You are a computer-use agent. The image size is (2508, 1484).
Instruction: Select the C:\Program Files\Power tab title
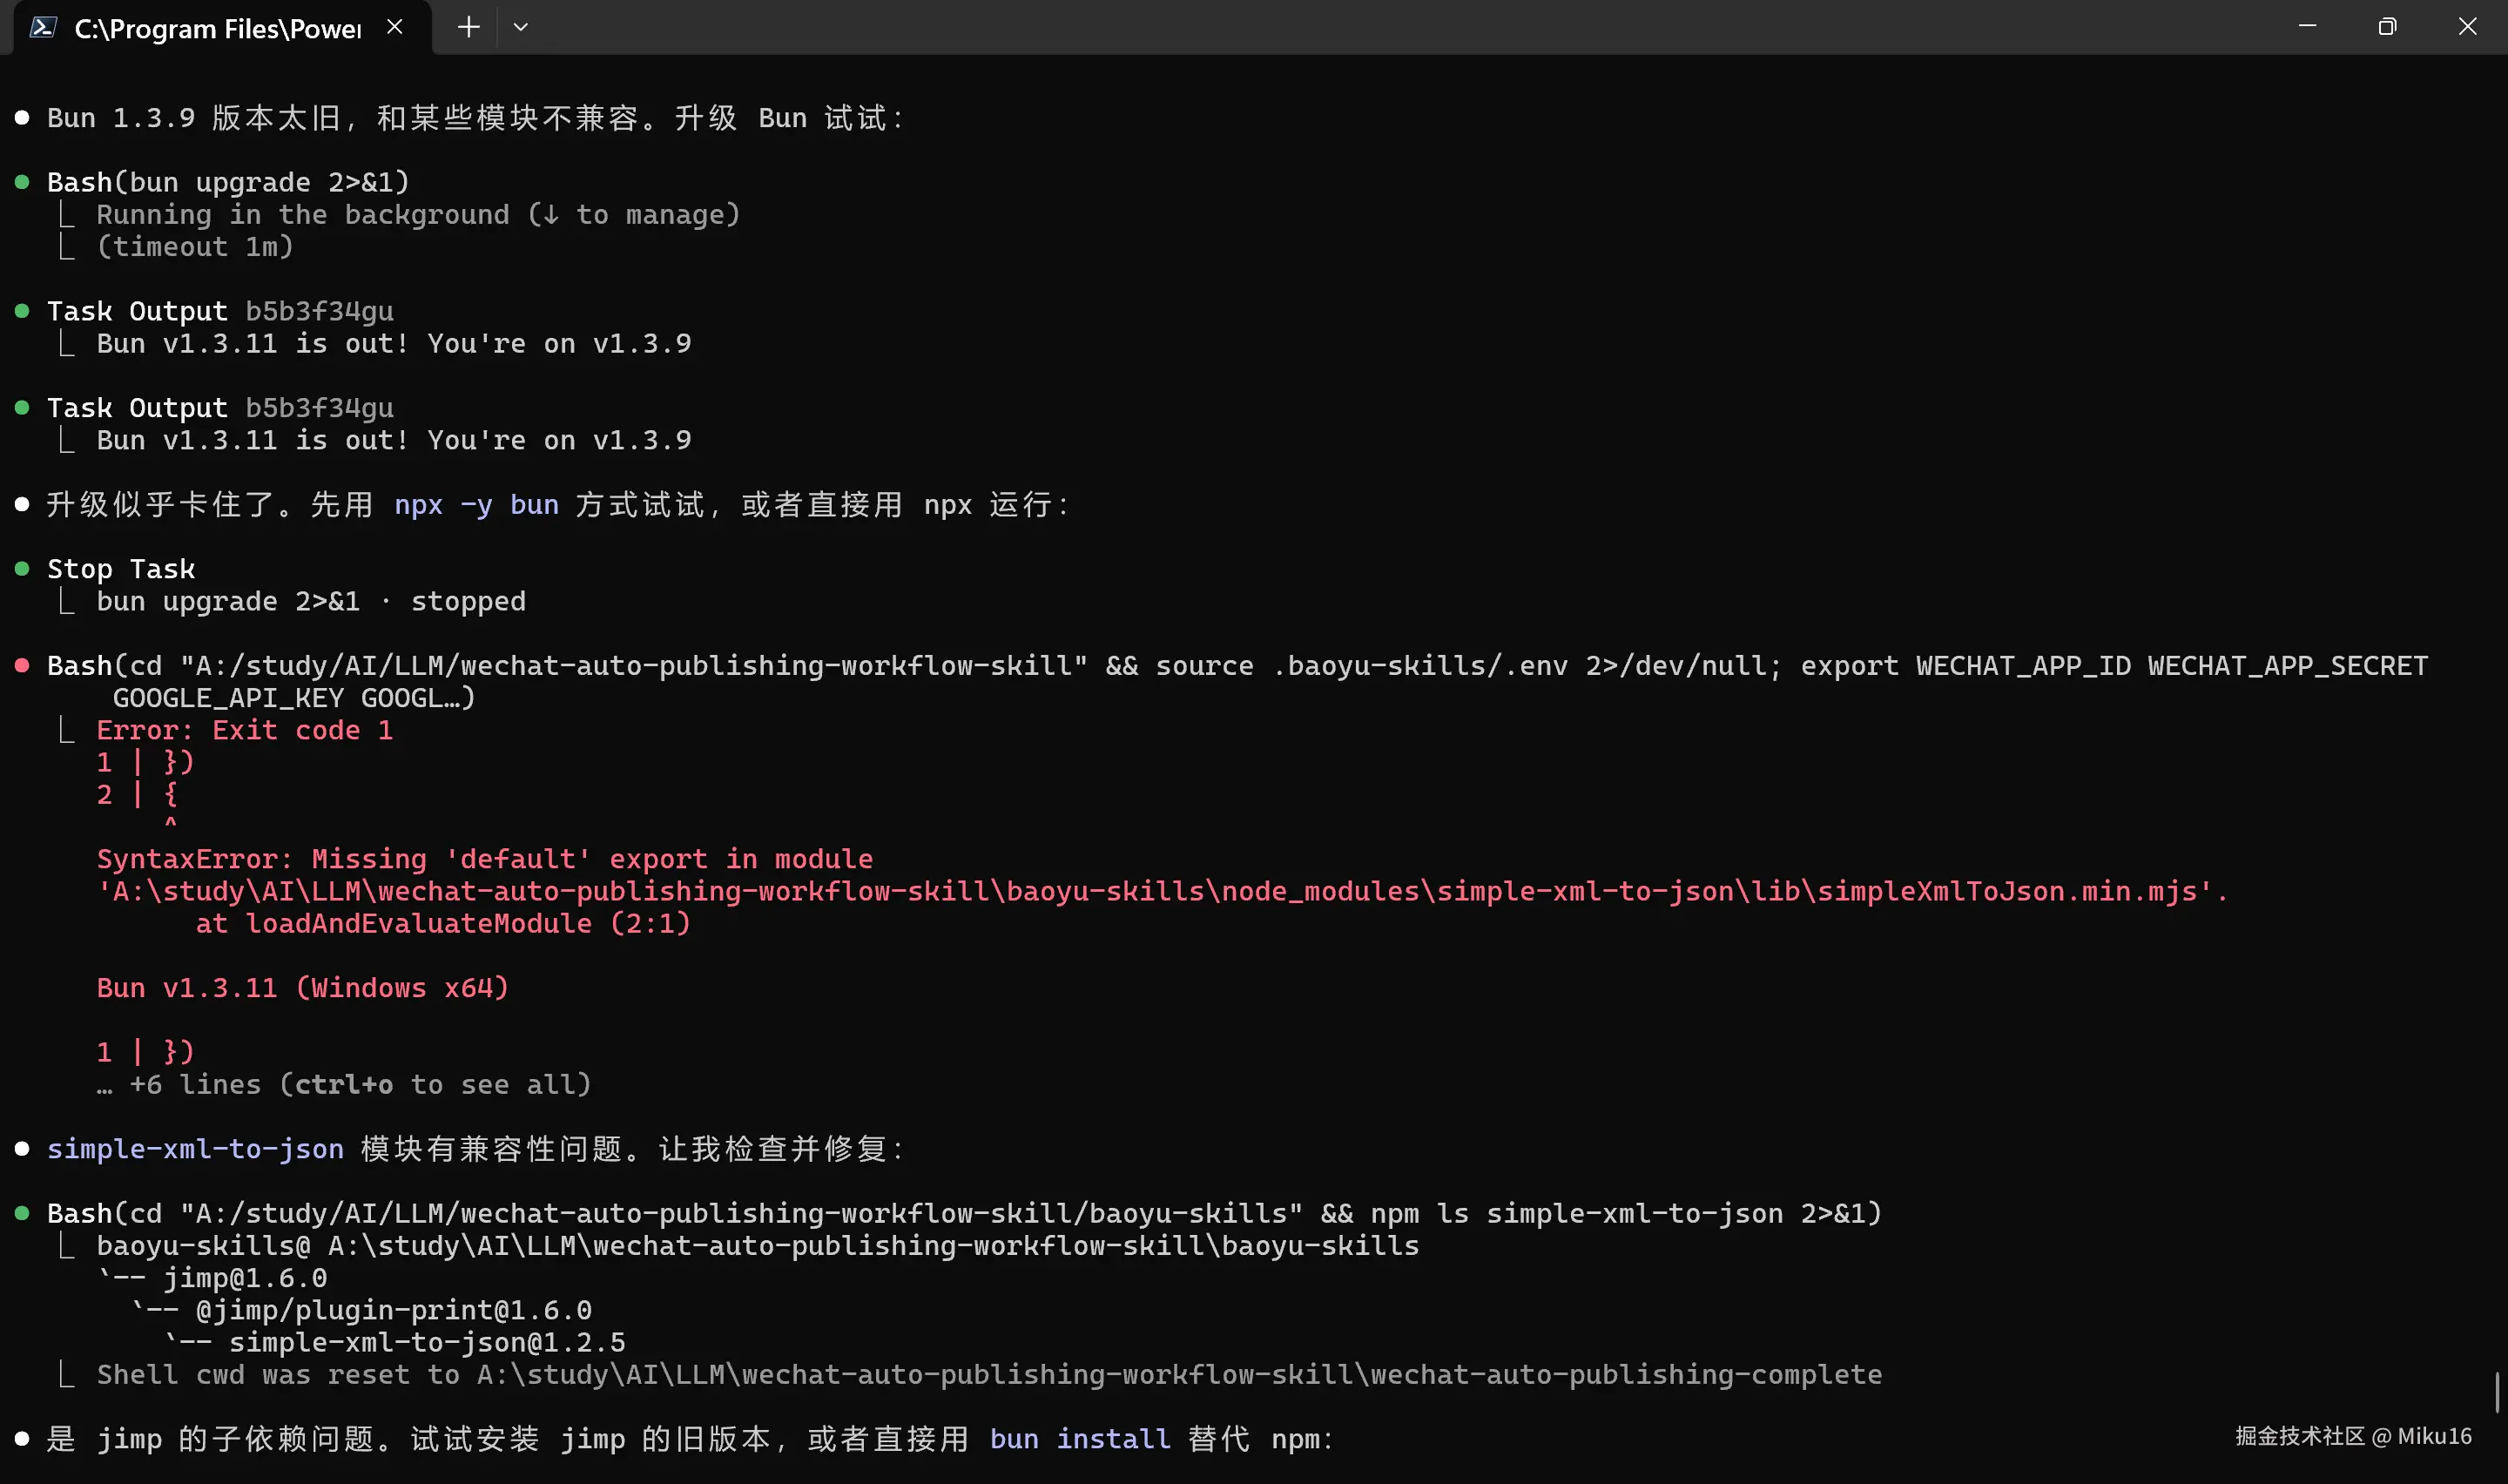coord(217,28)
